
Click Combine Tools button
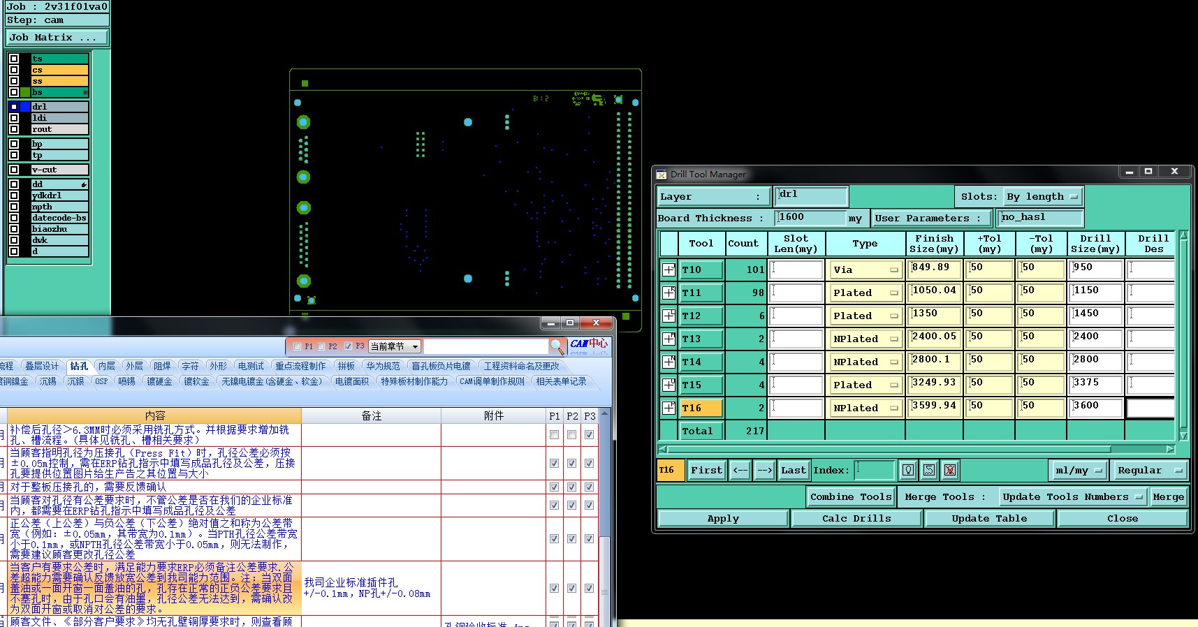851,497
